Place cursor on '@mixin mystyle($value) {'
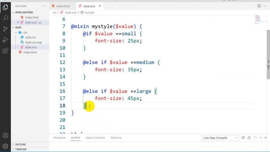270x152 pixels. (106, 26)
